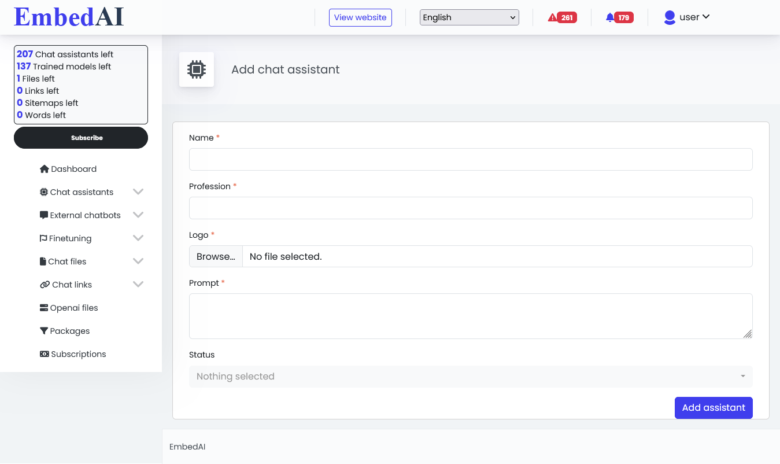Click the External chatbots speech bubble icon
This screenshot has width=780, height=464.
(x=44, y=215)
